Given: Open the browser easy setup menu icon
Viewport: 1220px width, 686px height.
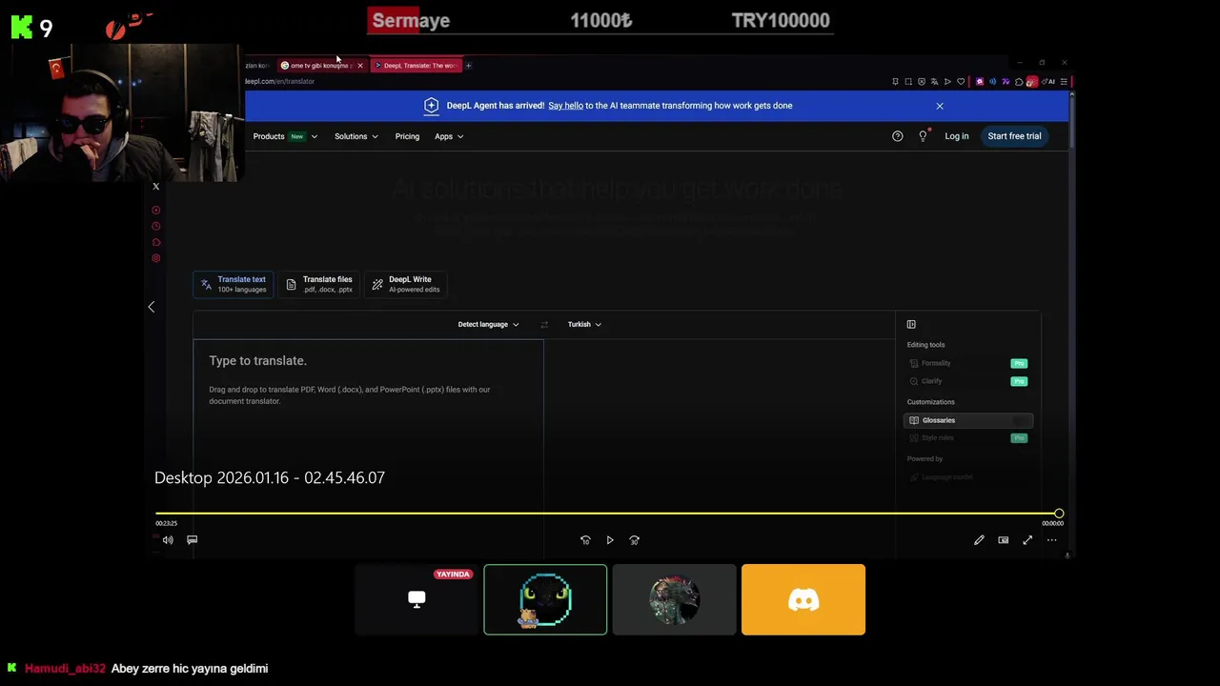Looking at the screenshot, I should (1064, 82).
